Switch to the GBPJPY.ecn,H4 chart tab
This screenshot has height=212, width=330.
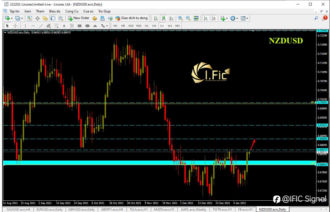112,210
